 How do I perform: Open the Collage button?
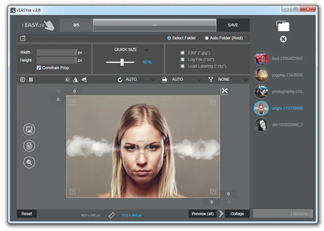click(237, 213)
